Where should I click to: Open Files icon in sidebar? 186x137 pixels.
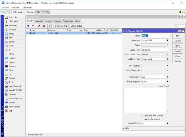pyautogui.click(x=6, y=70)
